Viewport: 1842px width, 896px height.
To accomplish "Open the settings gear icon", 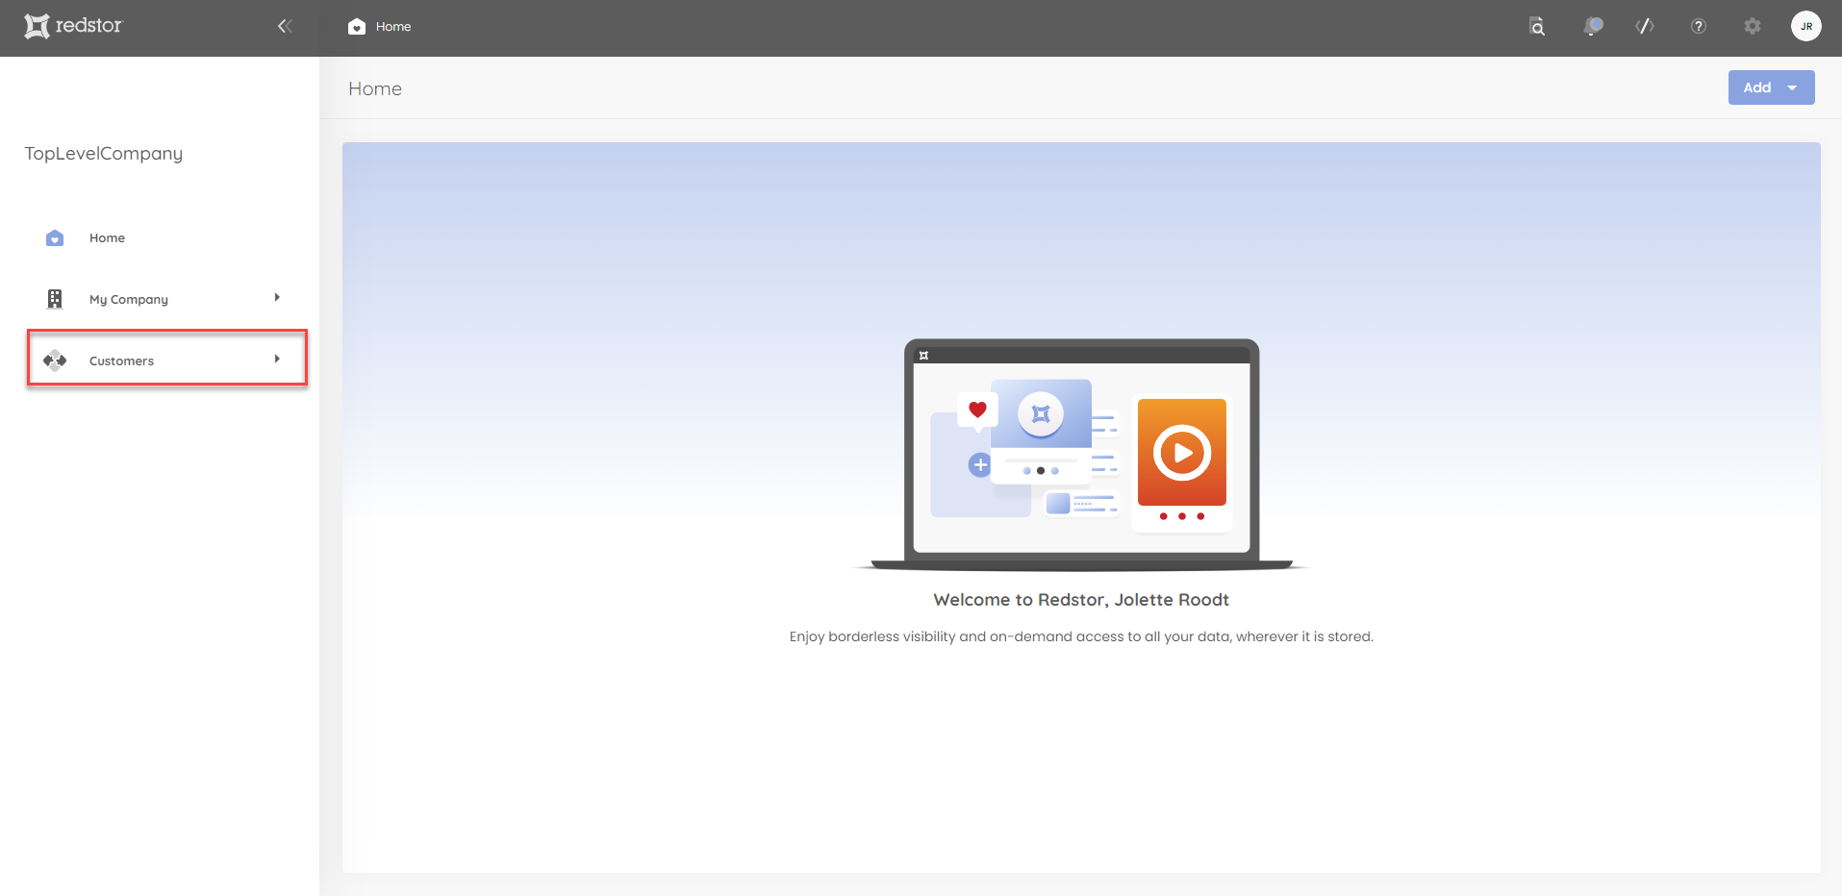I will point(1753,27).
